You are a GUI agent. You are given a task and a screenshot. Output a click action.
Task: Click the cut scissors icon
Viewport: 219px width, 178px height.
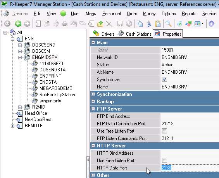click(x=149, y=24)
